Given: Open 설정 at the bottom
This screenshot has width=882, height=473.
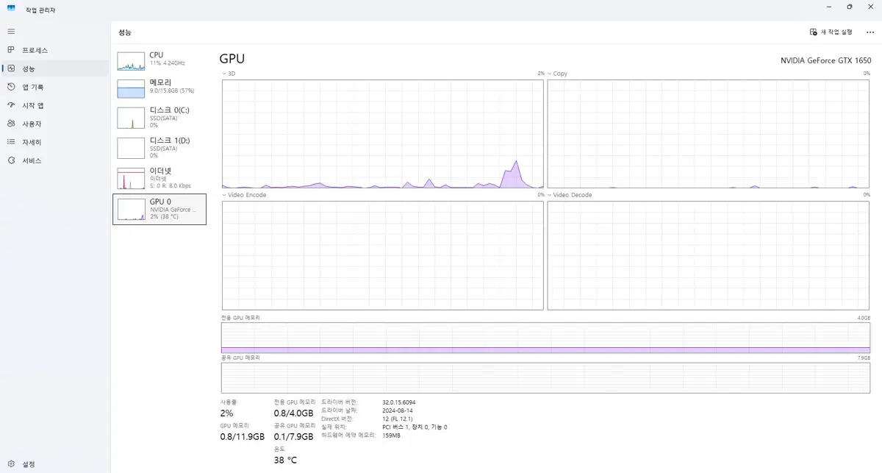Looking at the screenshot, I should click(55, 464).
